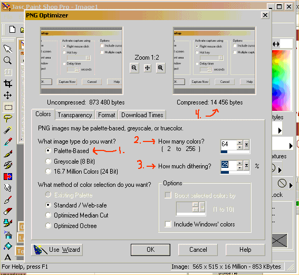Click the New document icon in toolbar
Screen dimensions: 299x275
coord(13,30)
